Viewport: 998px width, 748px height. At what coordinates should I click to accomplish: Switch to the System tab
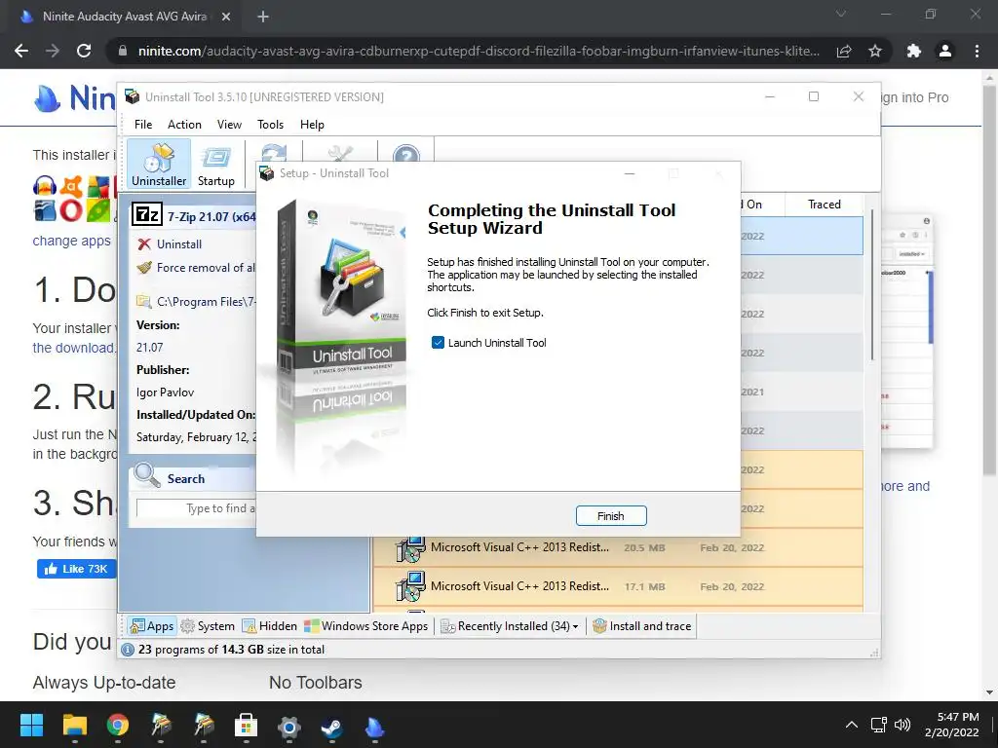click(x=208, y=626)
